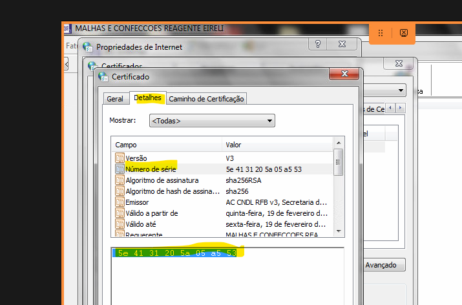Click the help question mark button
Screen dimensions: 462x305
(x=318, y=45)
